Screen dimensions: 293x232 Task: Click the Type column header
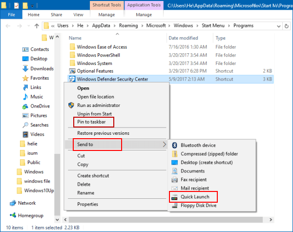pyautogui.click(x=221, y=38)
